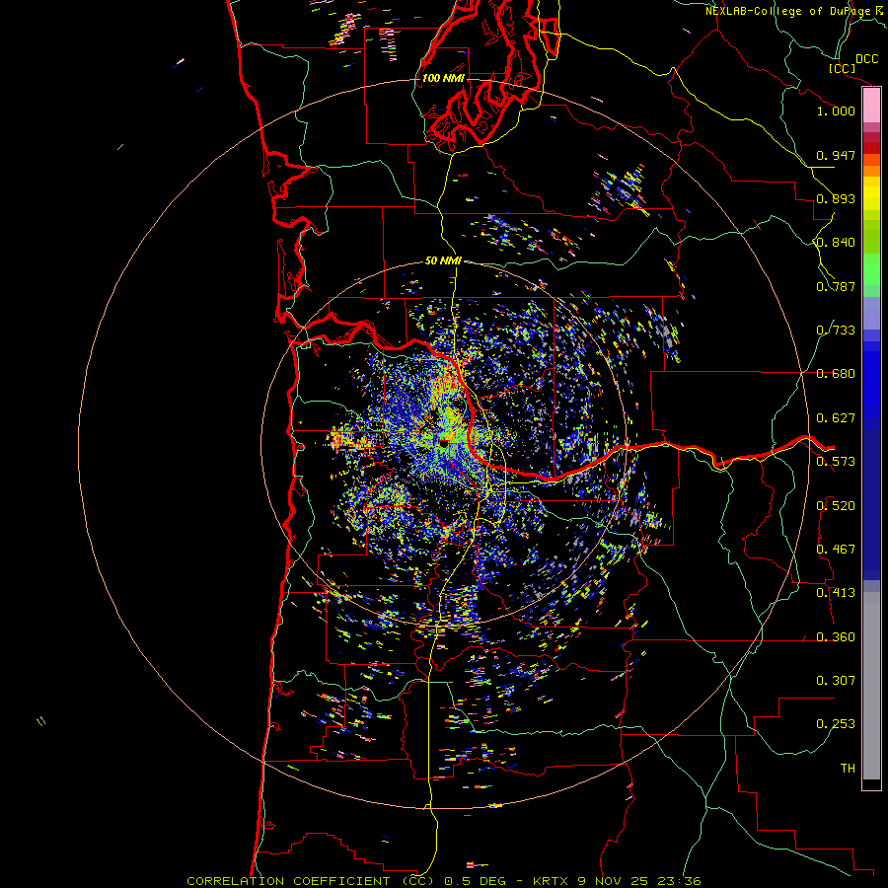Click the 1.000 value on the color scale
The height and width of the screenshot is (888, 888).
836,111
